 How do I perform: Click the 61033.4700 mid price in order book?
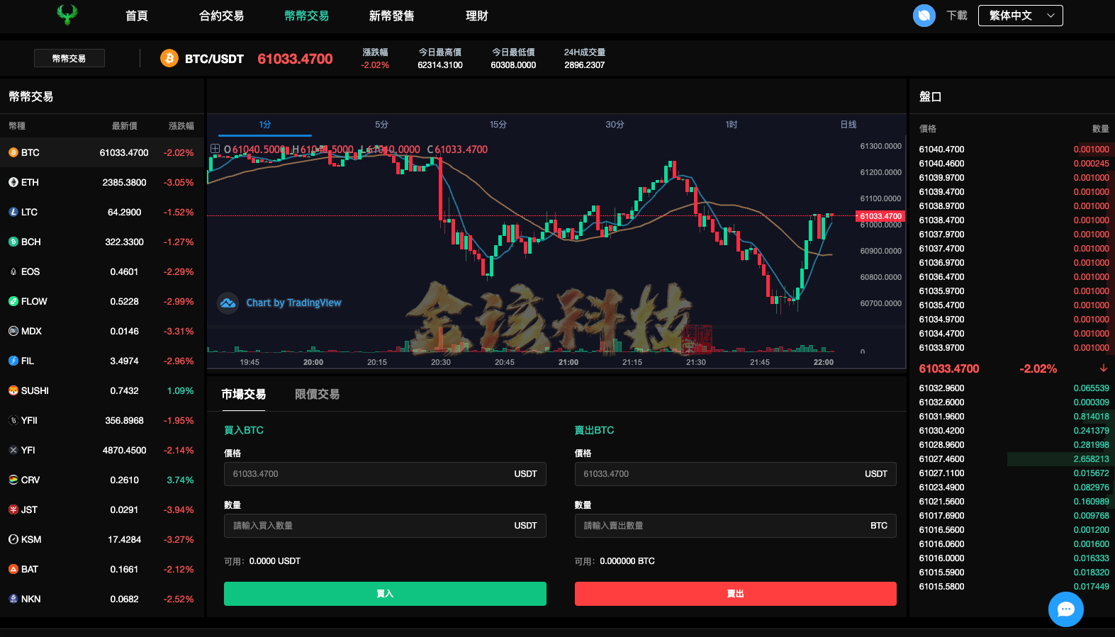pyautogui.click(x=949, y=368)
